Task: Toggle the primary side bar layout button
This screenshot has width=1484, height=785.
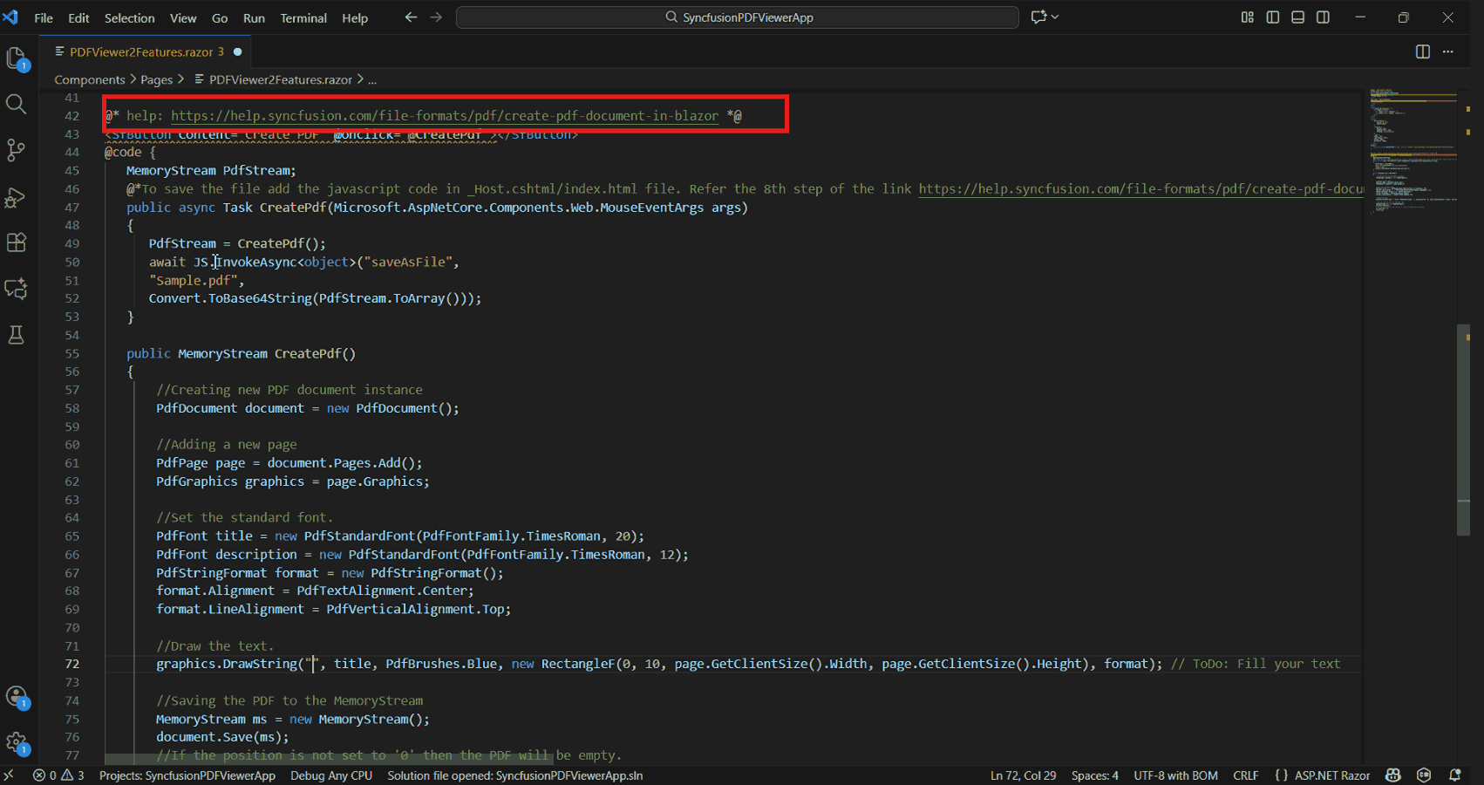Action: point(1273,17)
